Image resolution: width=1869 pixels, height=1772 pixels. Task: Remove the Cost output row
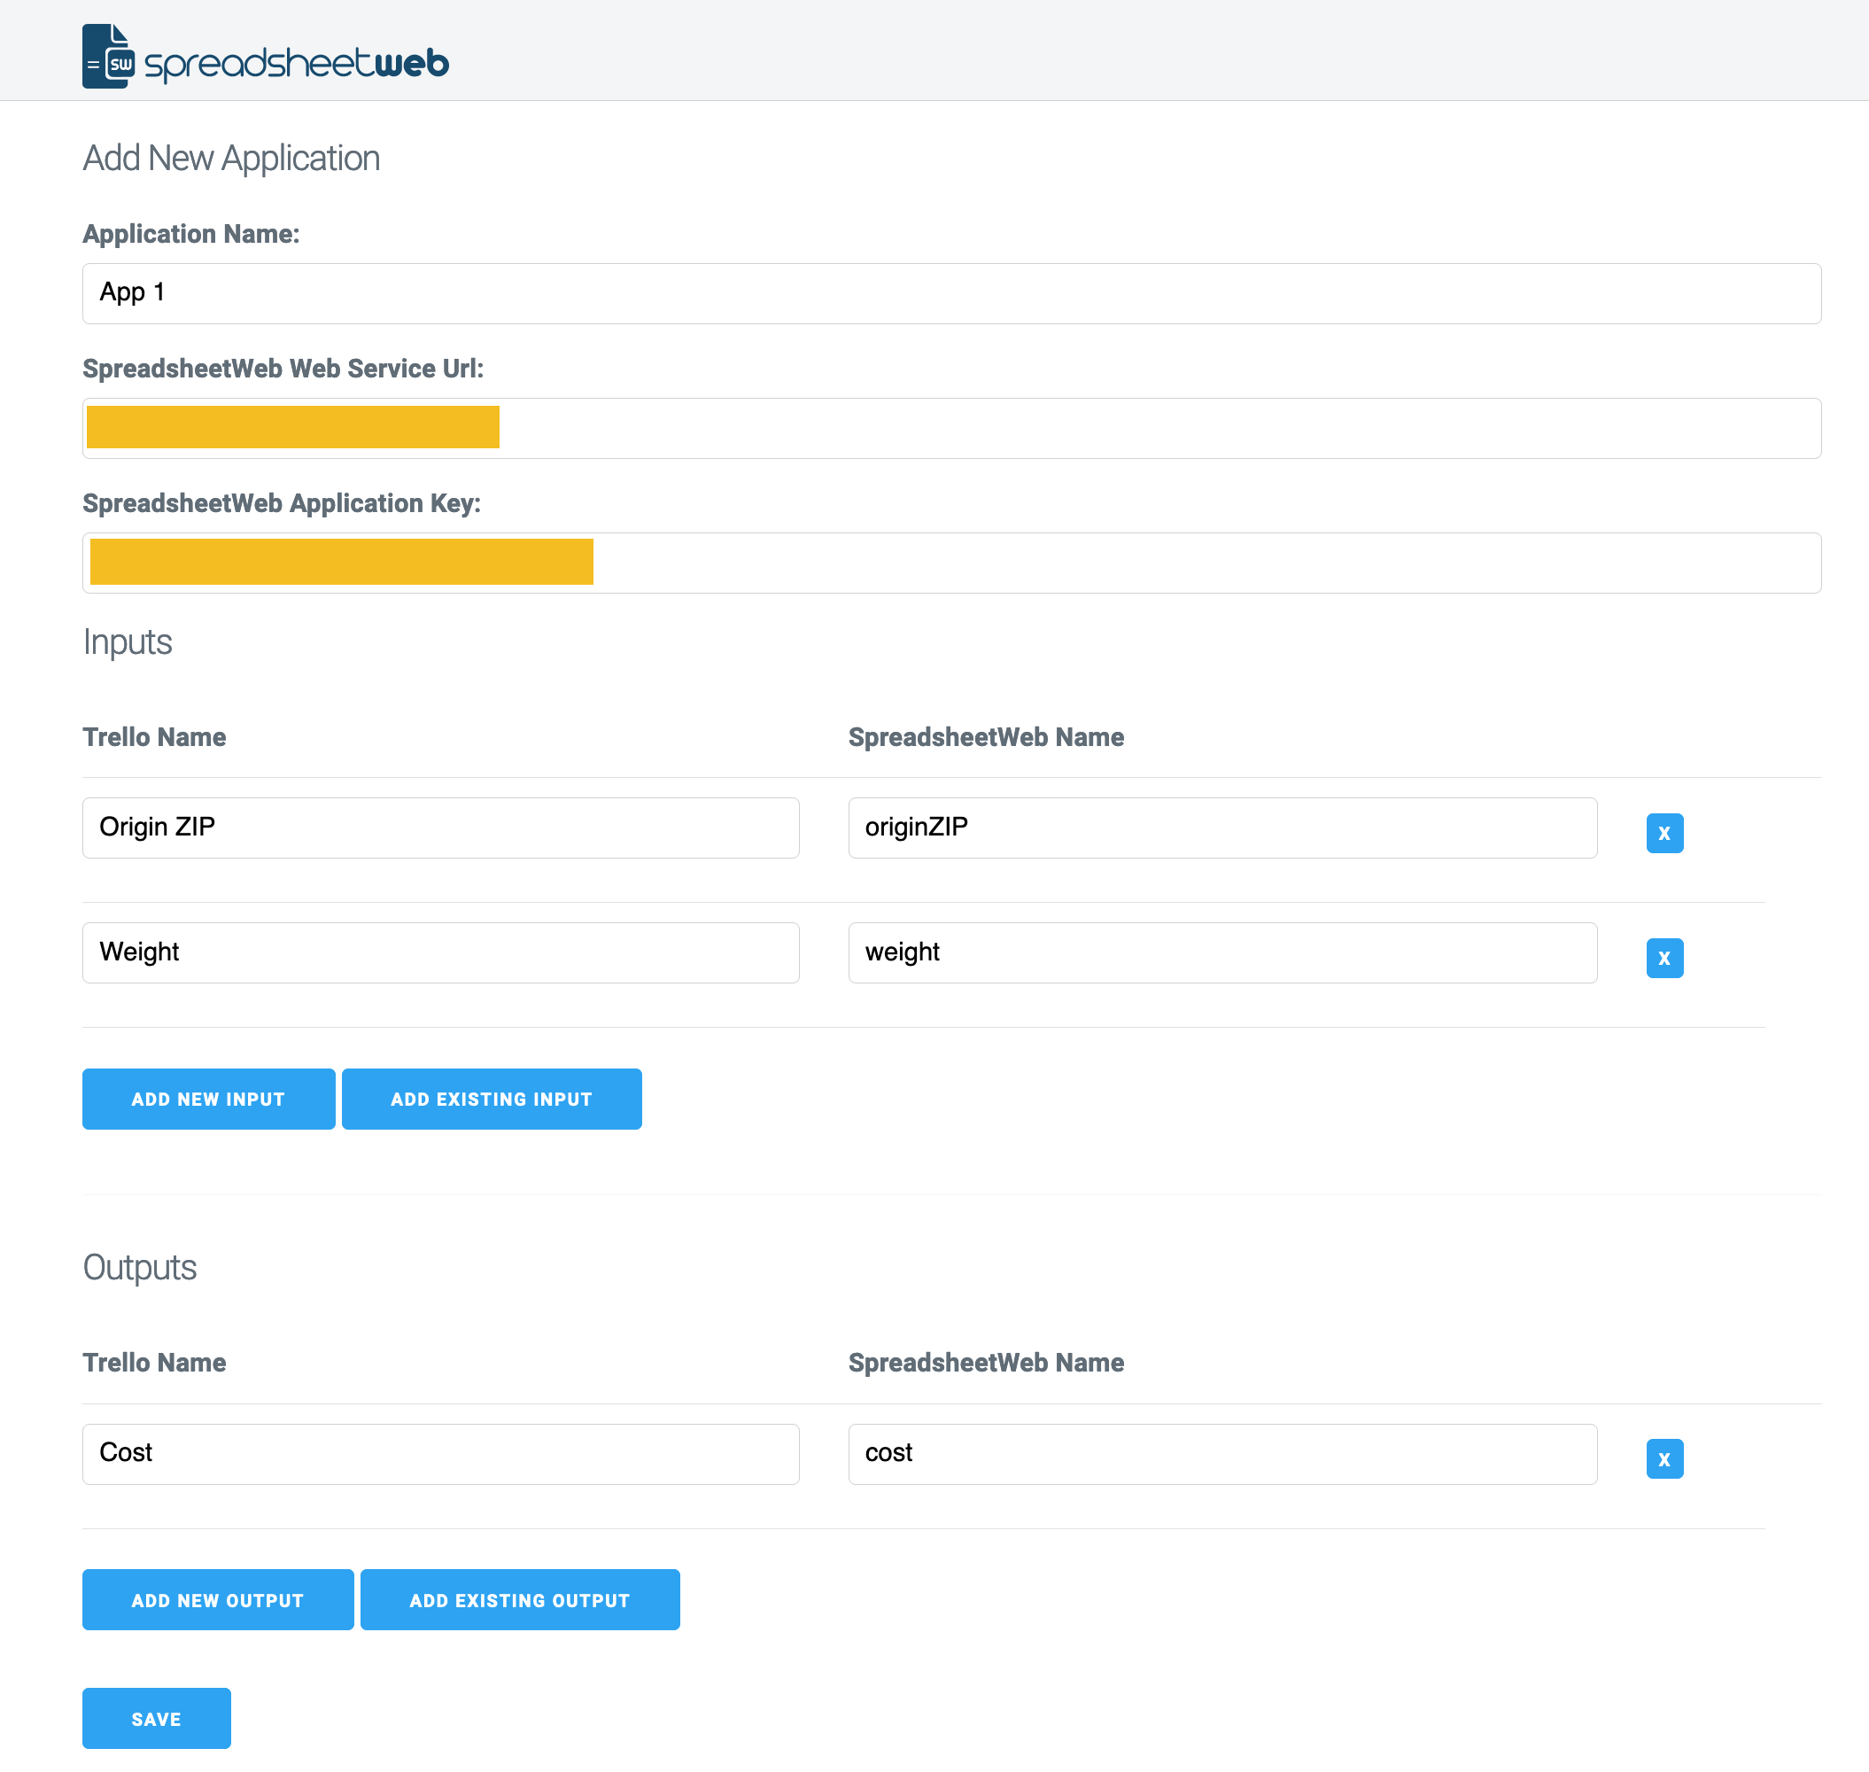tap(1664, 1458)
